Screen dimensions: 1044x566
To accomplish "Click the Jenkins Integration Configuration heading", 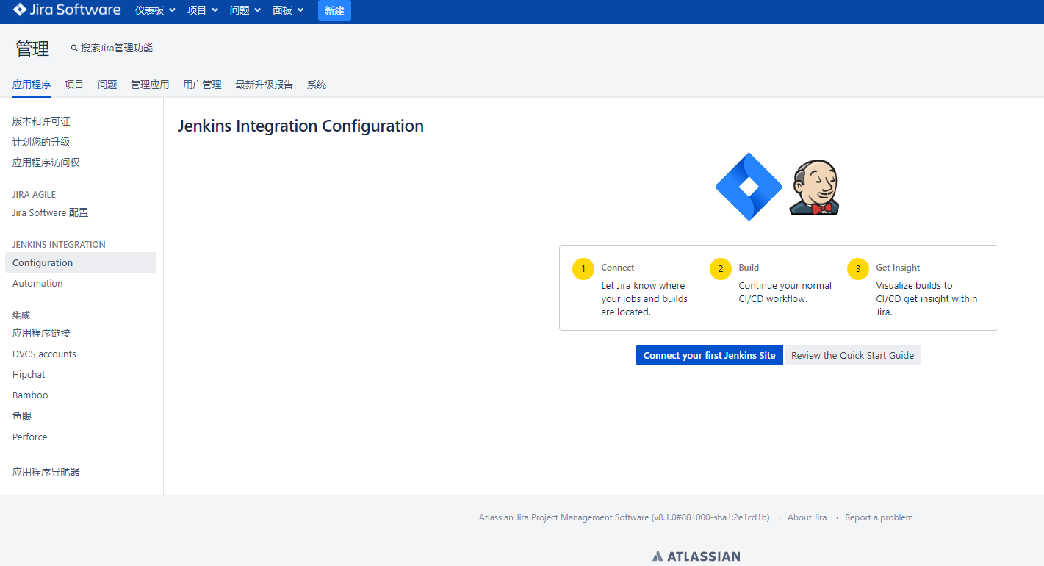I will 300,126.
